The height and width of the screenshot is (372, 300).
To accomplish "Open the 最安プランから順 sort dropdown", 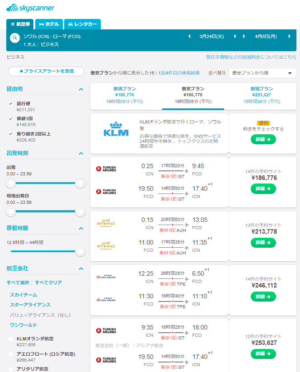I will coord(262,73).
